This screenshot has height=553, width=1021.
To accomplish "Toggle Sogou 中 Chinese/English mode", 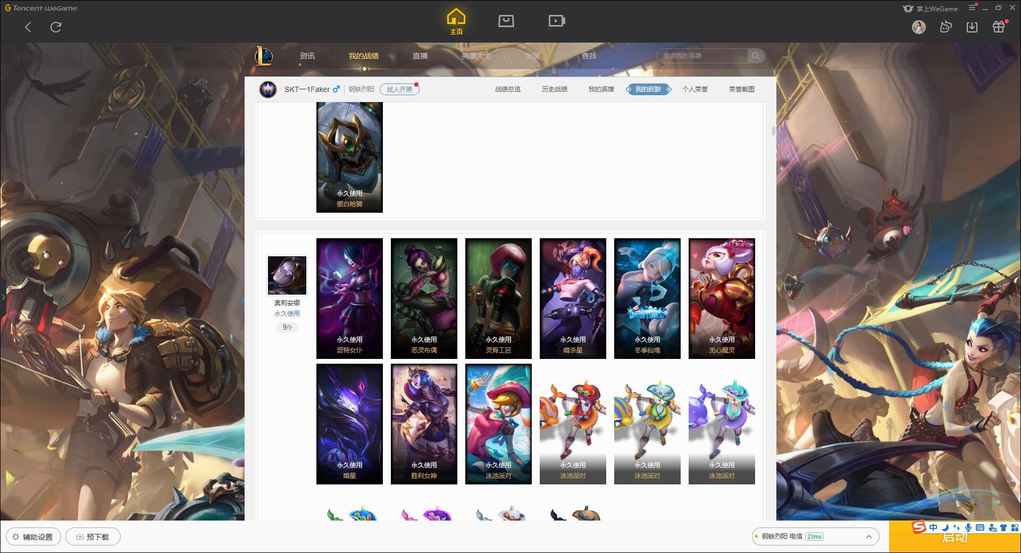I will point(933,527).
